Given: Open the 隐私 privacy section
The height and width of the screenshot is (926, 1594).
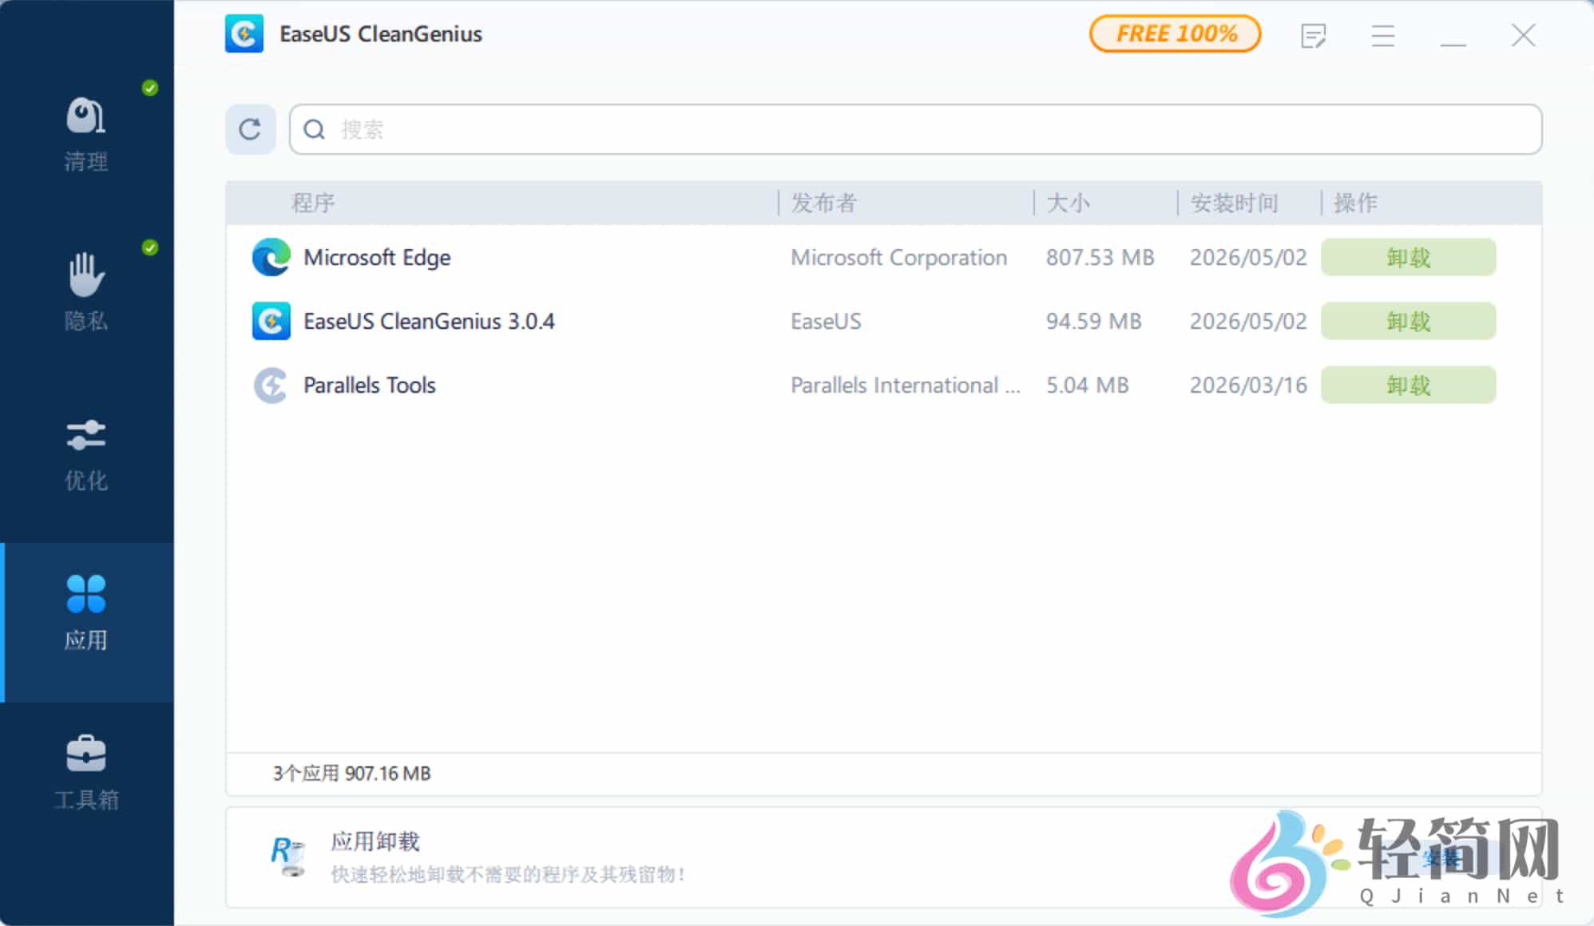Looking at the screenshot, I should (x=86, y=292).
